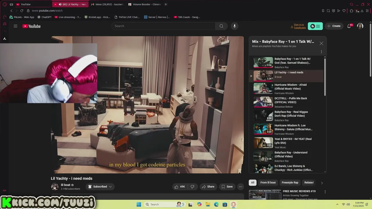Open lil boat channel name link
Screen dimensions: 372x209
pyautogui.click(x=65, y=185)
